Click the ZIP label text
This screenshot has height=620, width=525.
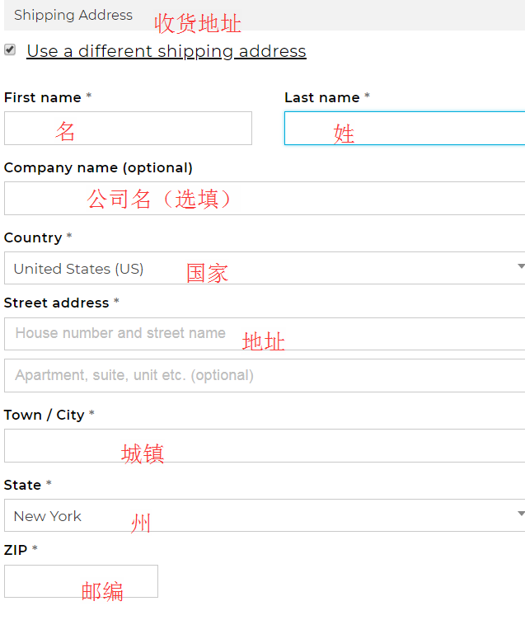[16, 549]
